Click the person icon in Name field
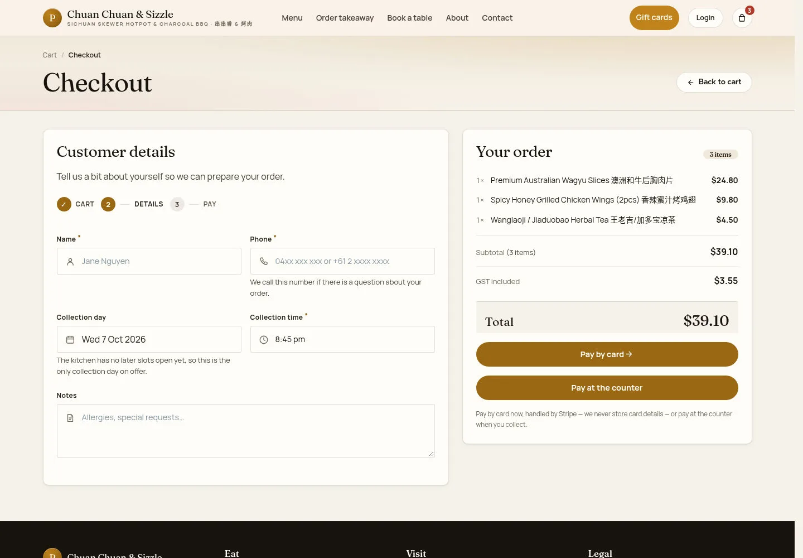Image resolution: width=803 pixels, height=558 pixels. coord(70,261)
